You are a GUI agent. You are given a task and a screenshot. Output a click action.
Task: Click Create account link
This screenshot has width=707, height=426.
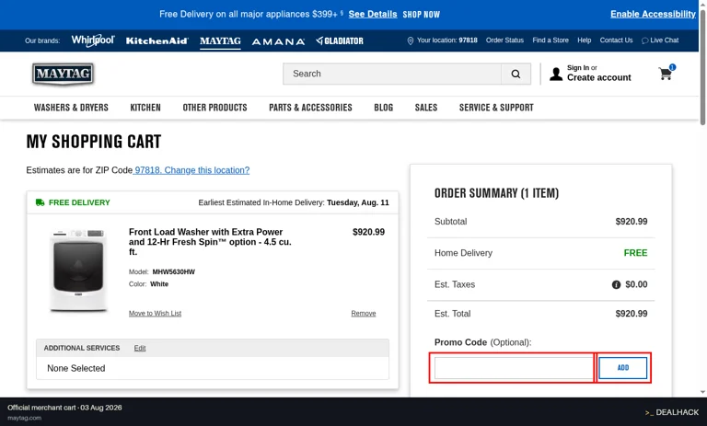[x=598, y=77]
